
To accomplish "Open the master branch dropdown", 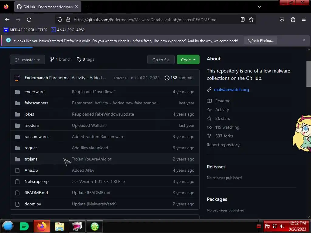I will (x=27, y=60).
